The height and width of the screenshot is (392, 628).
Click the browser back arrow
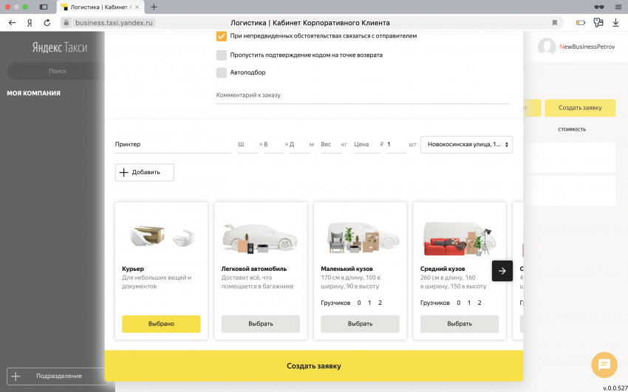[x=12, y=23]
